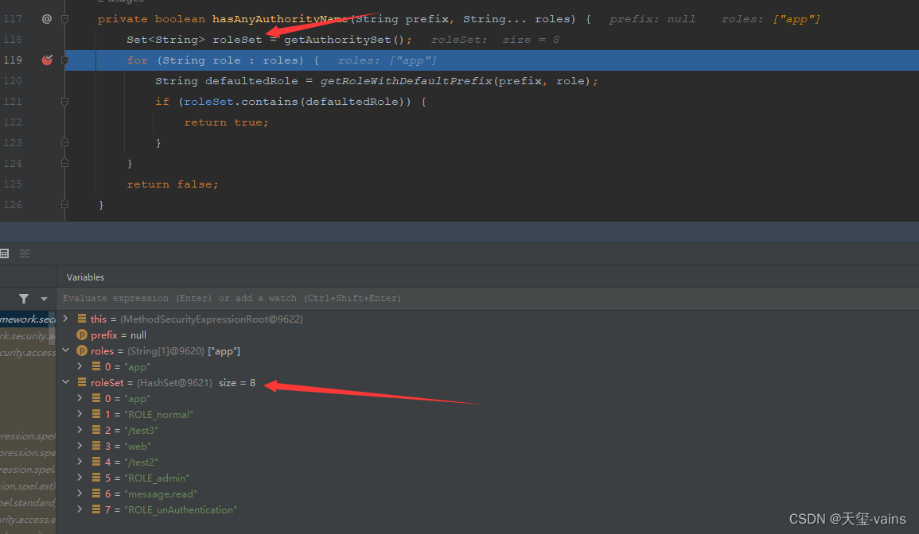Expand the this MethodSecurityExpressionRoot variable
This screenshot has height=534, width=919.
pos(66,319)
